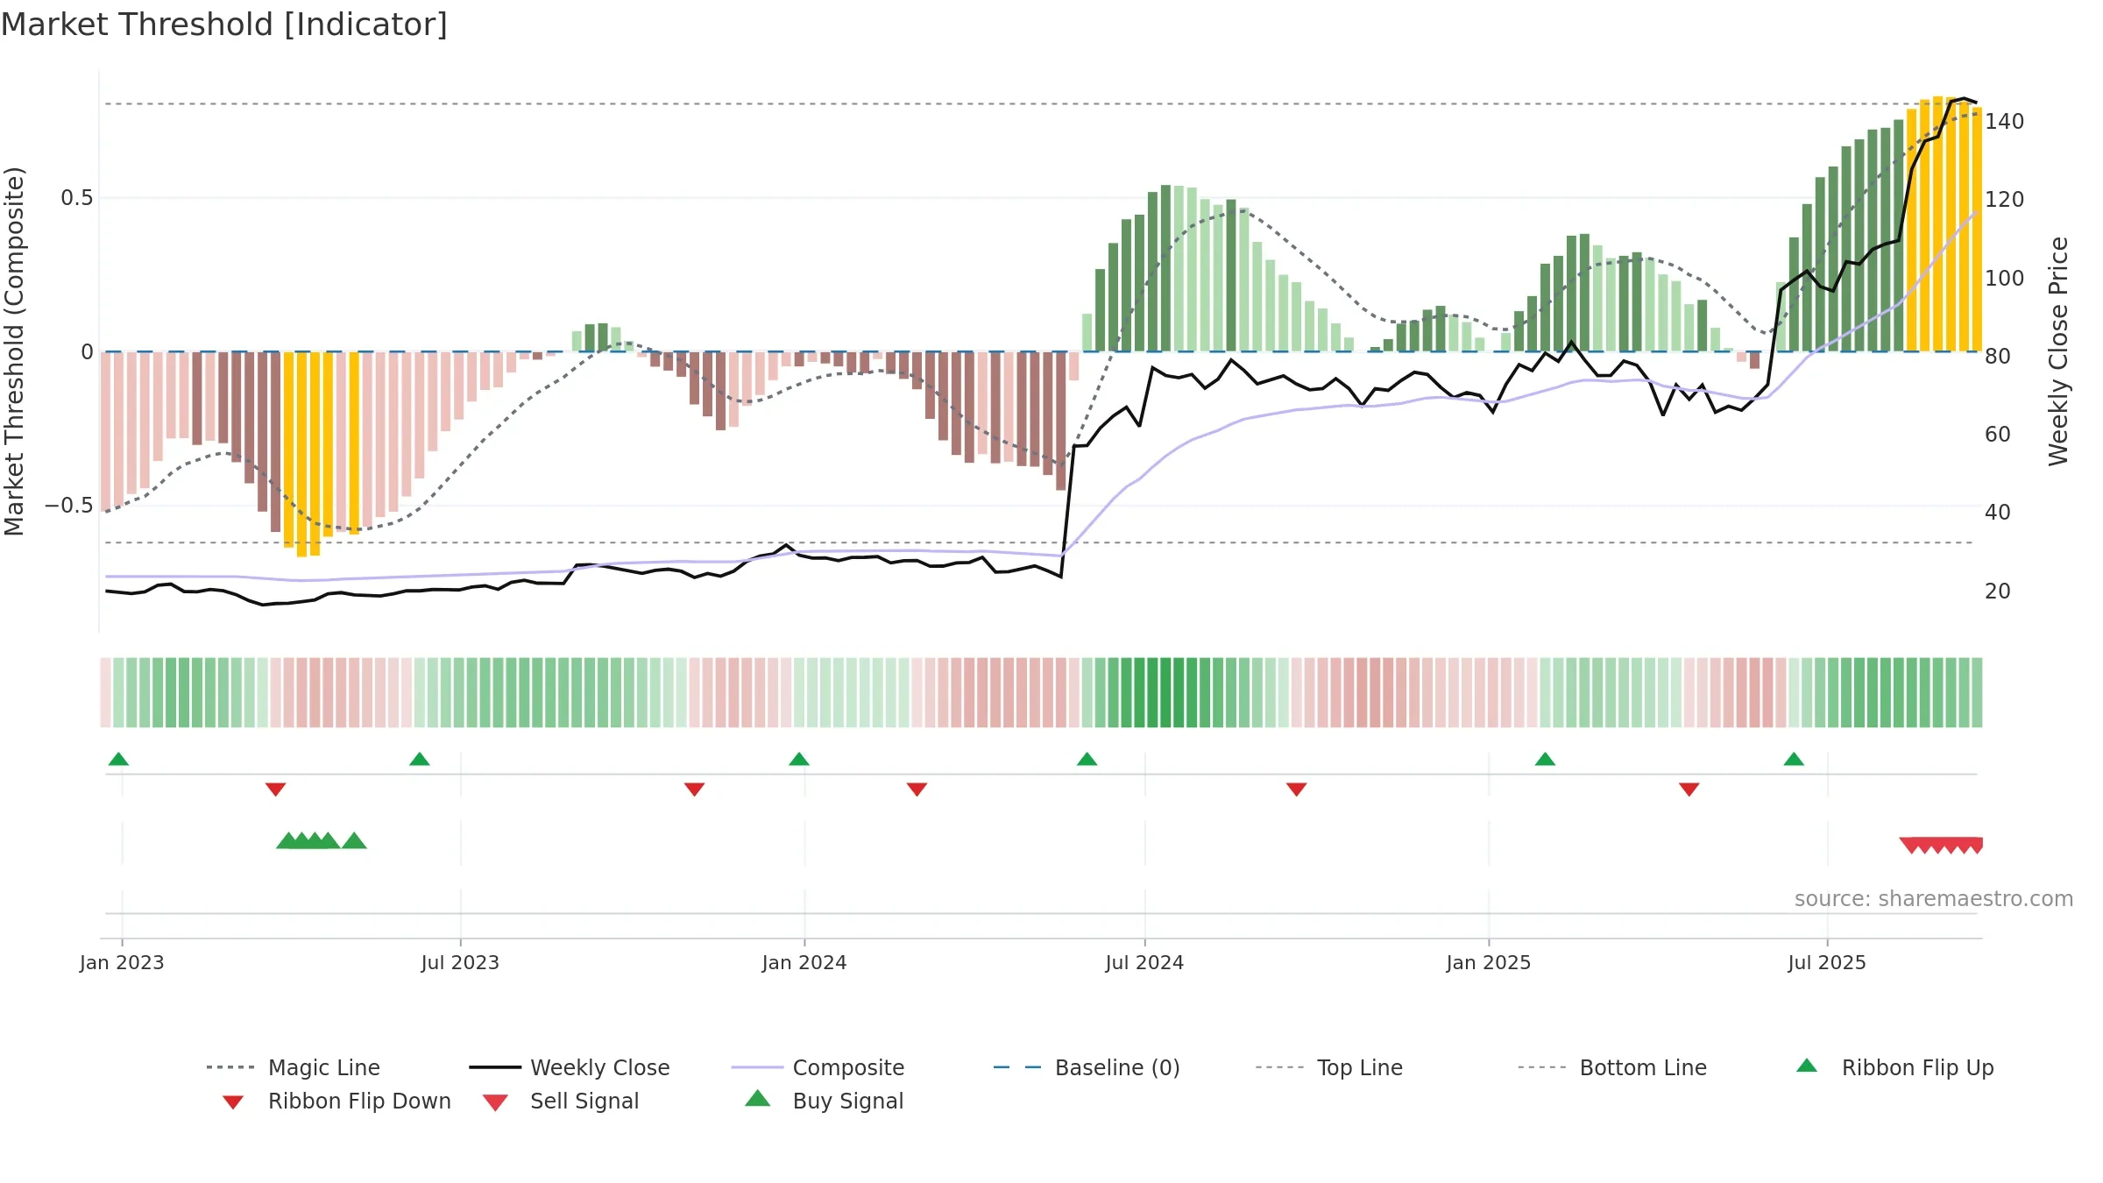Click the Jul 2024 x-axis label
The image size is (2103, 1183).
pyautogui.click(x=1144, y=962)
